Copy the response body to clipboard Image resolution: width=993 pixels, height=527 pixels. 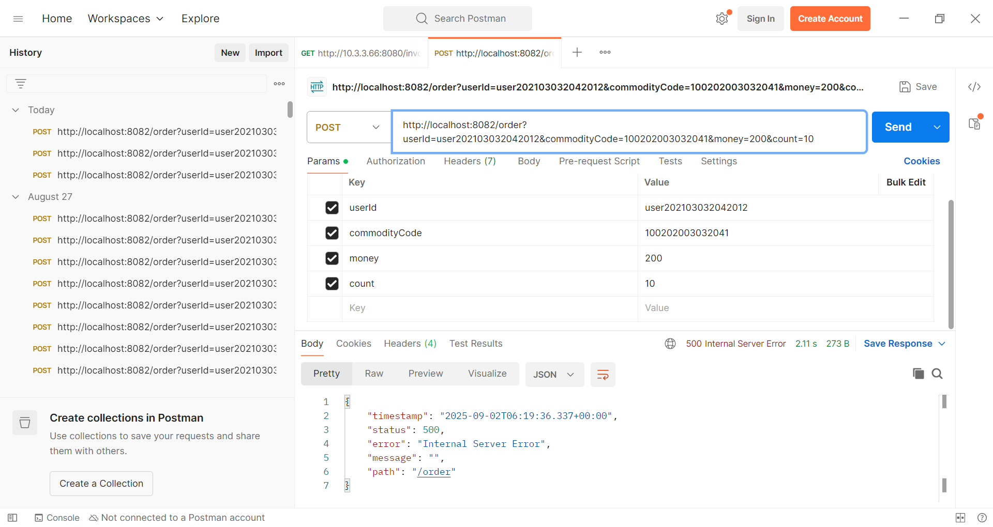[919, 374]
